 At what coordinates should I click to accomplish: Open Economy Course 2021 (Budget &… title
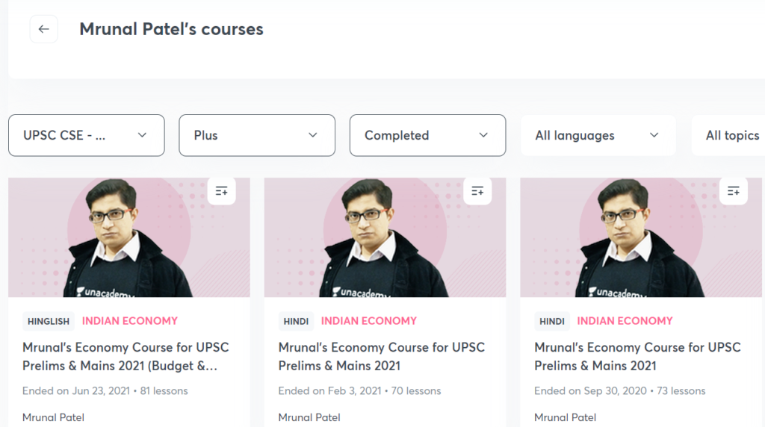pyautogui.click(x=126, y=356)
